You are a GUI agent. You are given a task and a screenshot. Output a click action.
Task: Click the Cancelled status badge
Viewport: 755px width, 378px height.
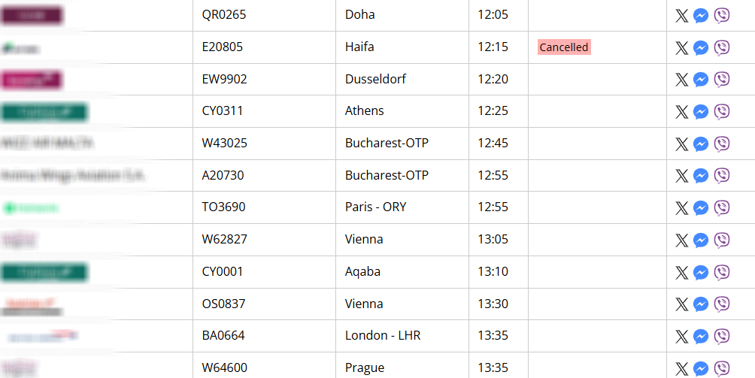pos(564,47)
